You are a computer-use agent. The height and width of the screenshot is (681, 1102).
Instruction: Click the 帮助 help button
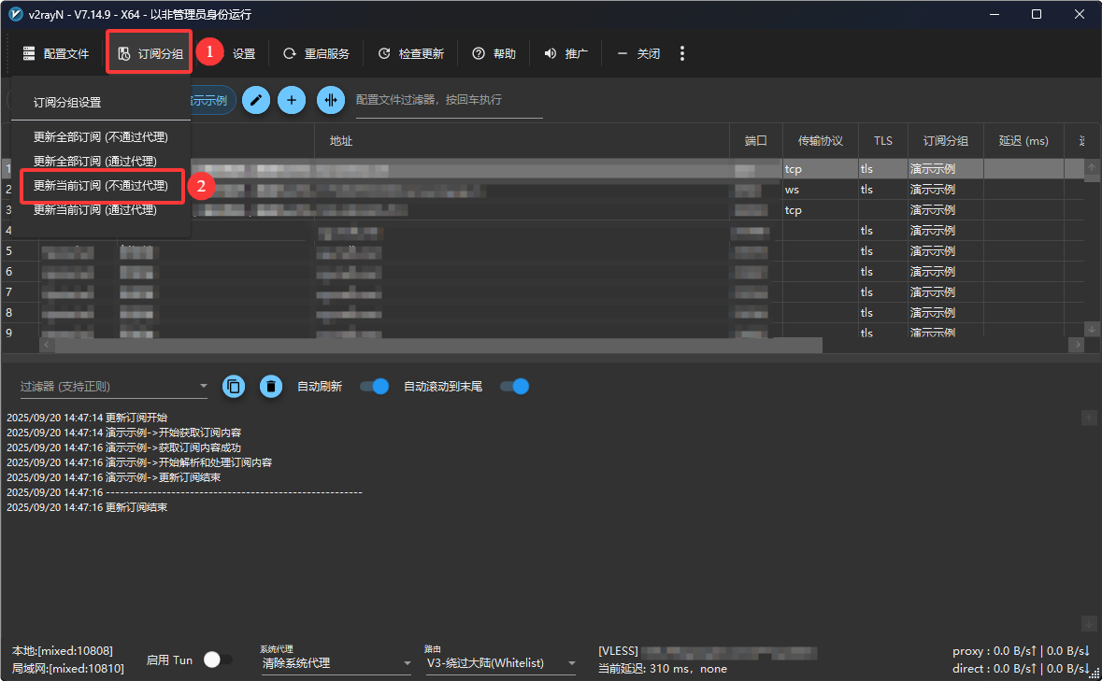(x=494, y=54)
